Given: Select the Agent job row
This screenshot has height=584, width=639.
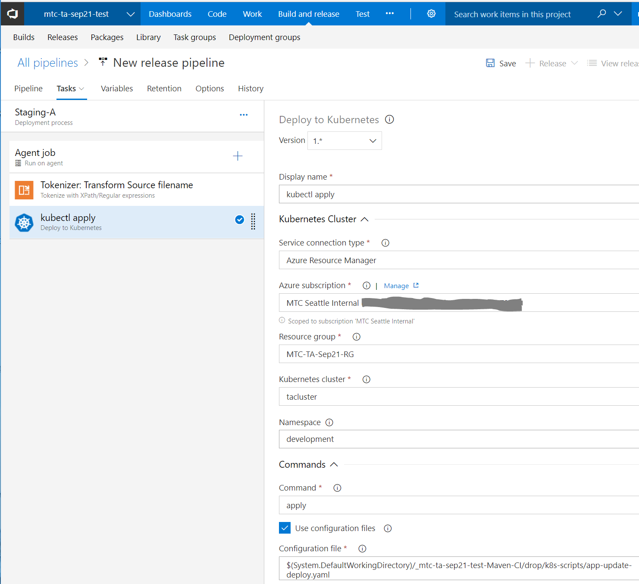Looking at the screenshot, I should (x=137, y=157).
